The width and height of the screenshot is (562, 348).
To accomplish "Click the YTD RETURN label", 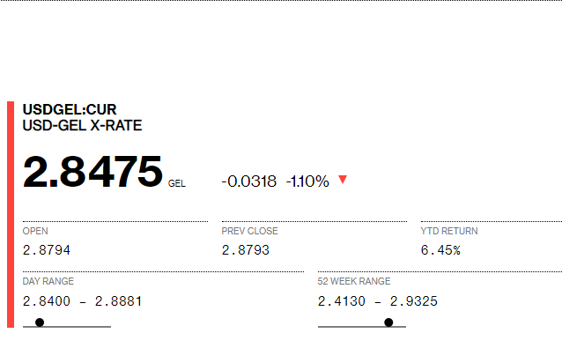I will tap(449, 231).
